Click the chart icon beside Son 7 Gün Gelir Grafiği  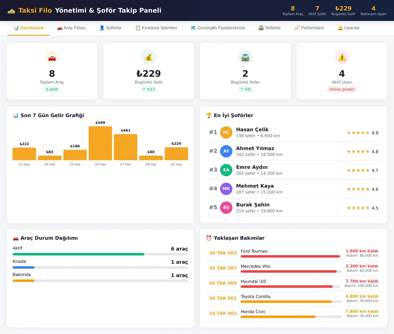click(15, 115)
